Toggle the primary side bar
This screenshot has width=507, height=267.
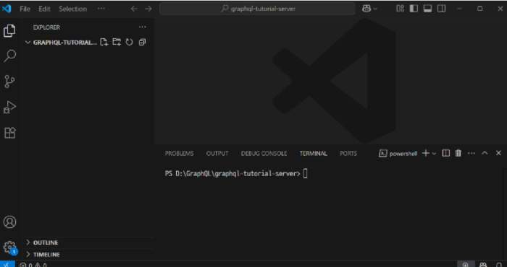pos(414,9)
